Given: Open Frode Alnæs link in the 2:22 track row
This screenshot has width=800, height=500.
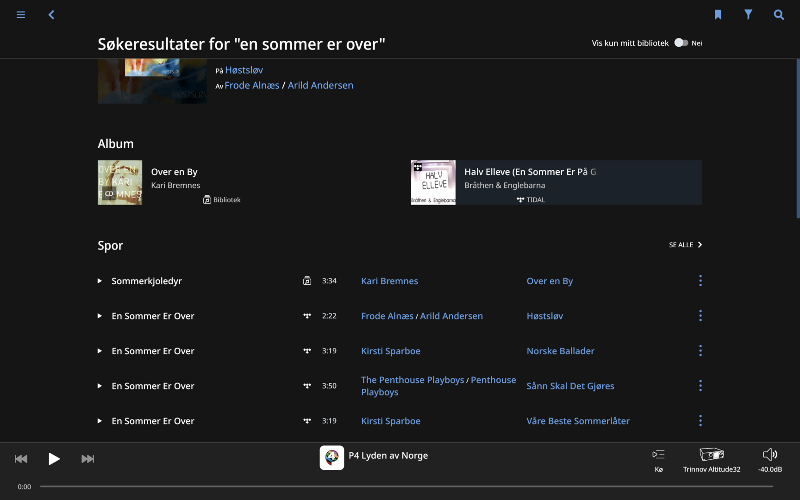Looking at the screenshot, I should tap(387, 316).
